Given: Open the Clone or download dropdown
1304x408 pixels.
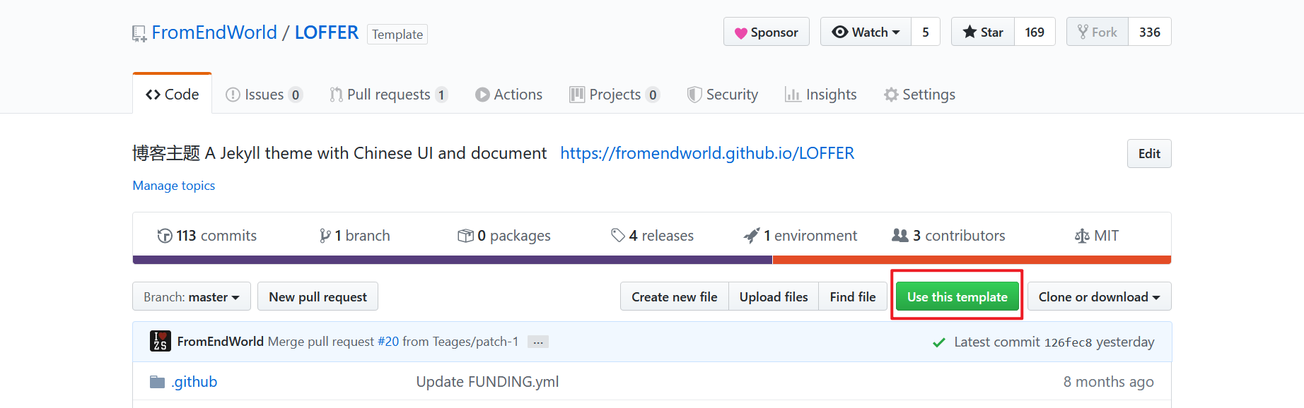Looking at the screenshot, I should 1100,296.
